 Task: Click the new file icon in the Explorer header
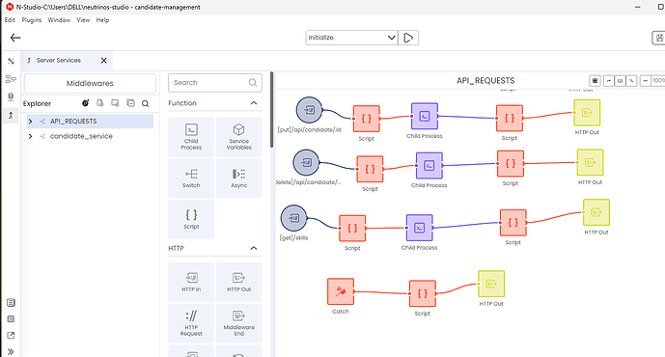point(100,103)
